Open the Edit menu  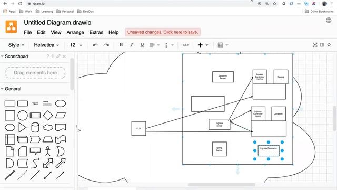click(41, 32)
